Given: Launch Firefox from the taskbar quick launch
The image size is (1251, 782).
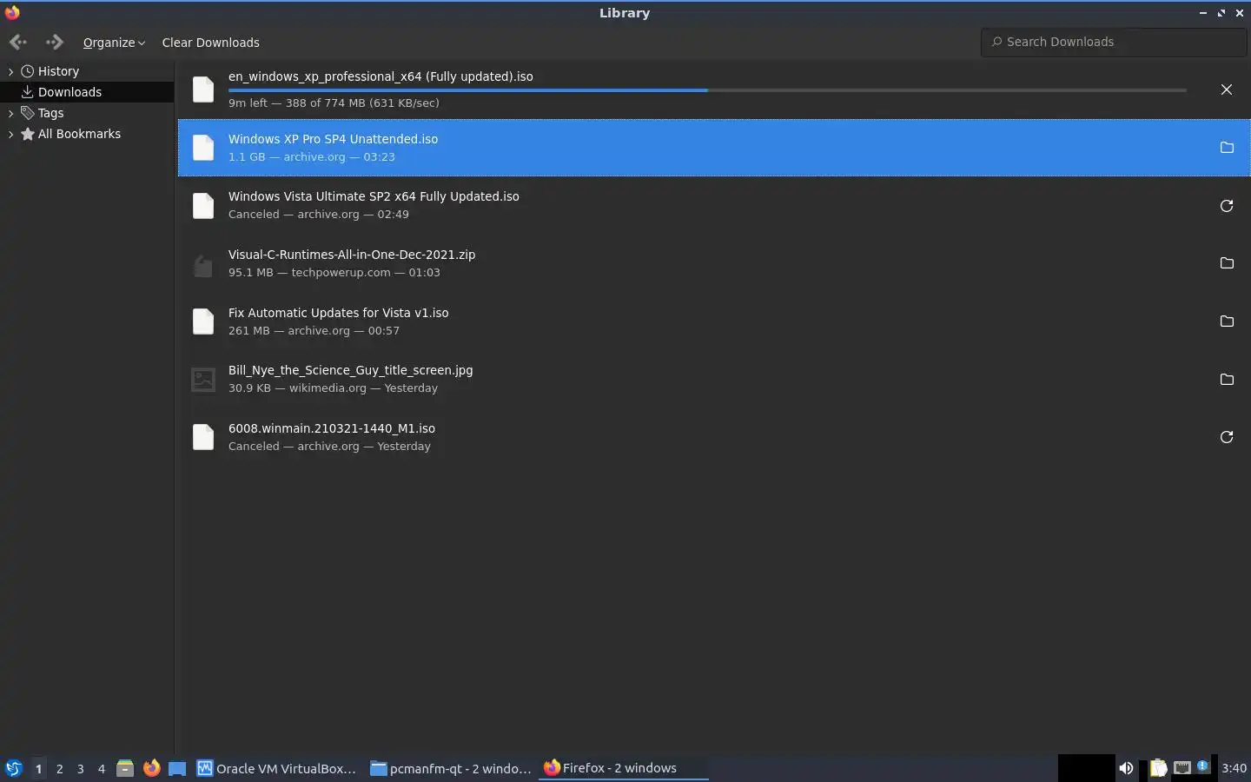Looking at the screenshot, I should coord(151,768).
